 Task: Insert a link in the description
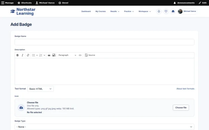tap(28, 55)
